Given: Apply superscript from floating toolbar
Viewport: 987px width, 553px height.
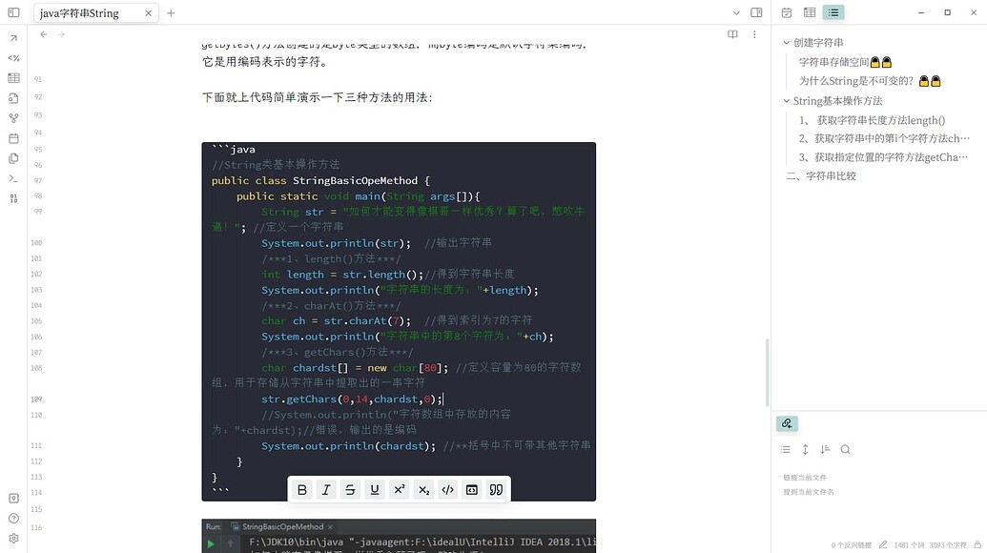Looking at the screenshot, I should click(399, 489).
